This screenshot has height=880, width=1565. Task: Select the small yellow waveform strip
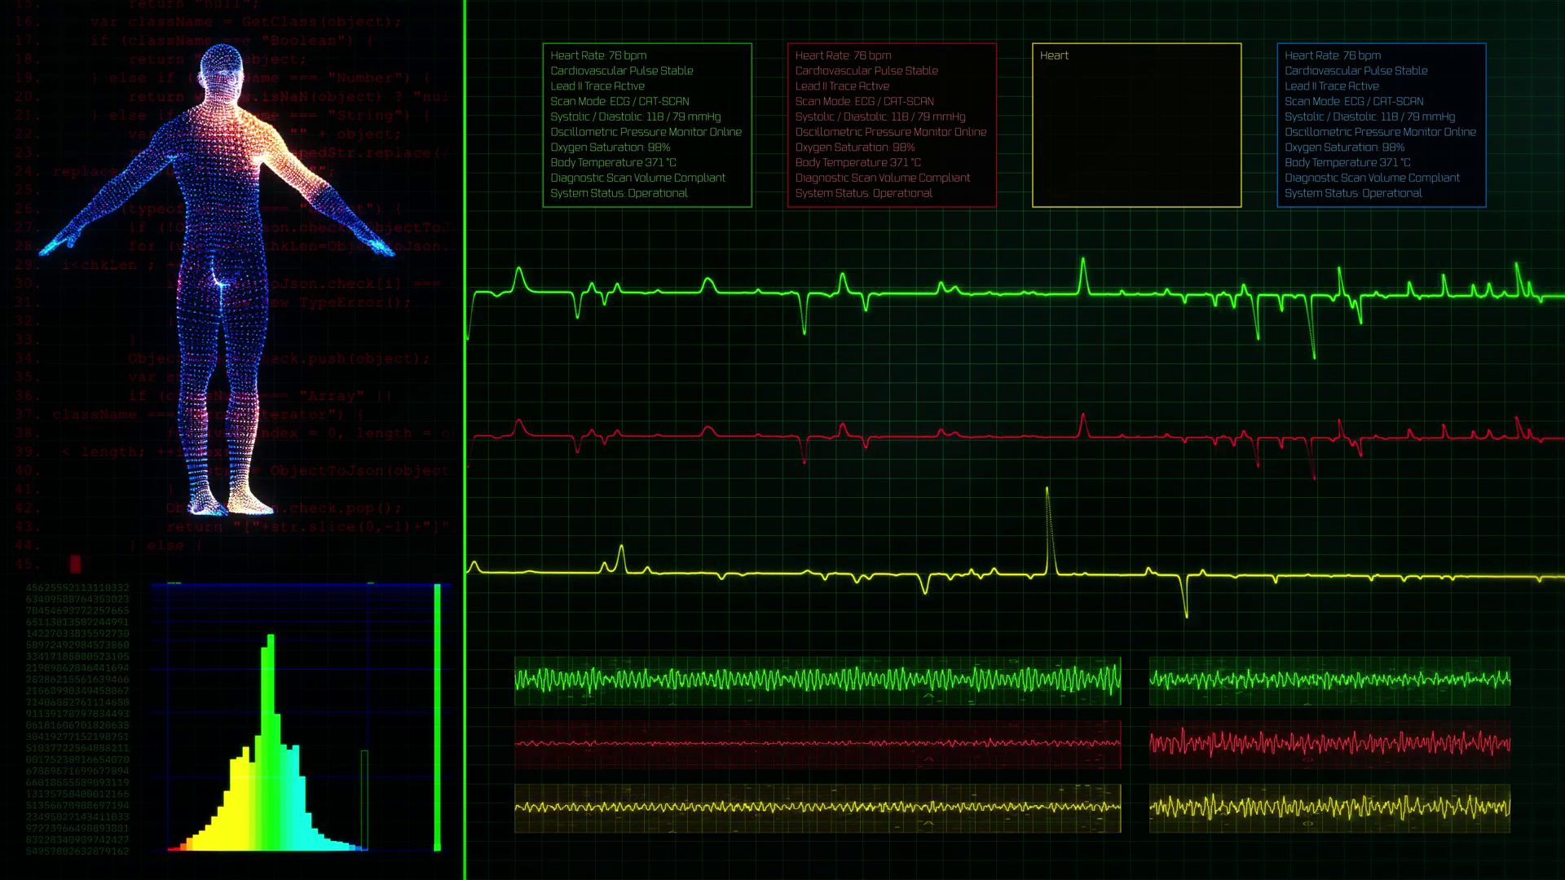pos(1329,807)
